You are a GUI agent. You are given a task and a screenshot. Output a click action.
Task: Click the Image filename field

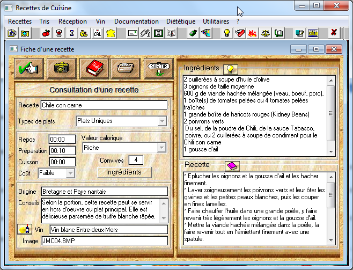point(105,241)
